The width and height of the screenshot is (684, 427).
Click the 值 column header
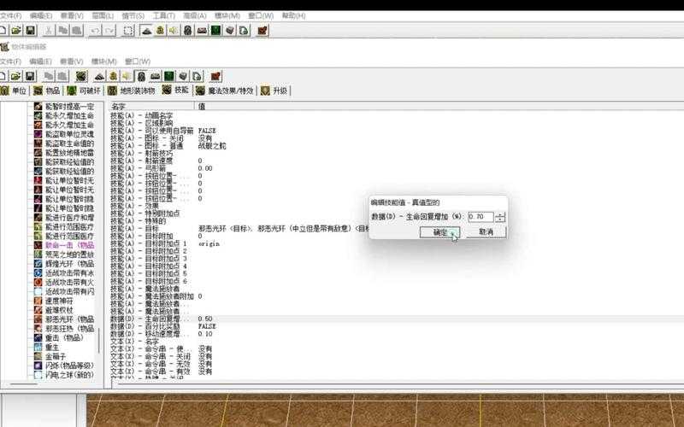(x=439, y=106)
